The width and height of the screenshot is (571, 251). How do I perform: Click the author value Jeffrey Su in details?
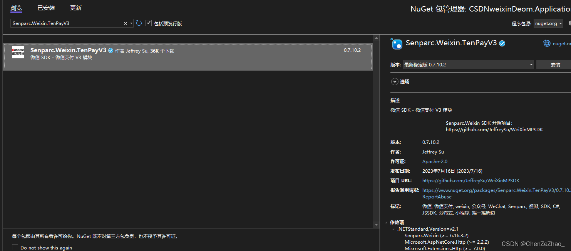coord(433,152)
